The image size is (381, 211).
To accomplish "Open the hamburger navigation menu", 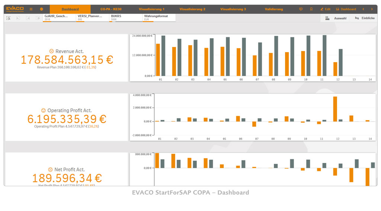I will point(31,9).
